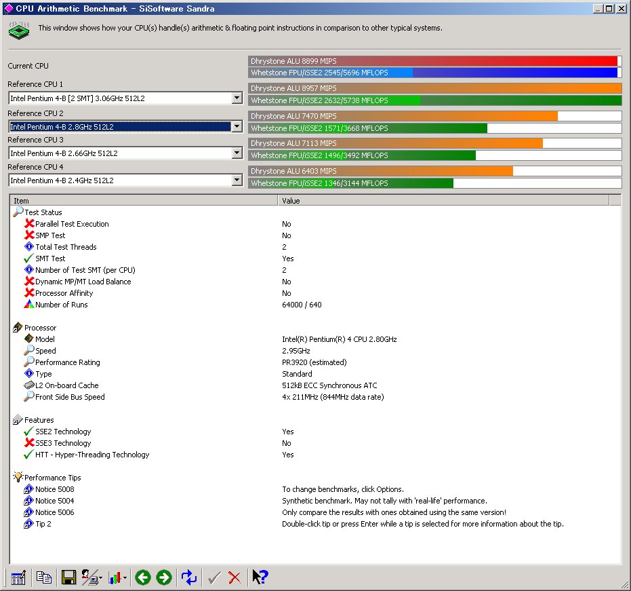Click the Value column header
631x591 pixels.
pos(443,200)
